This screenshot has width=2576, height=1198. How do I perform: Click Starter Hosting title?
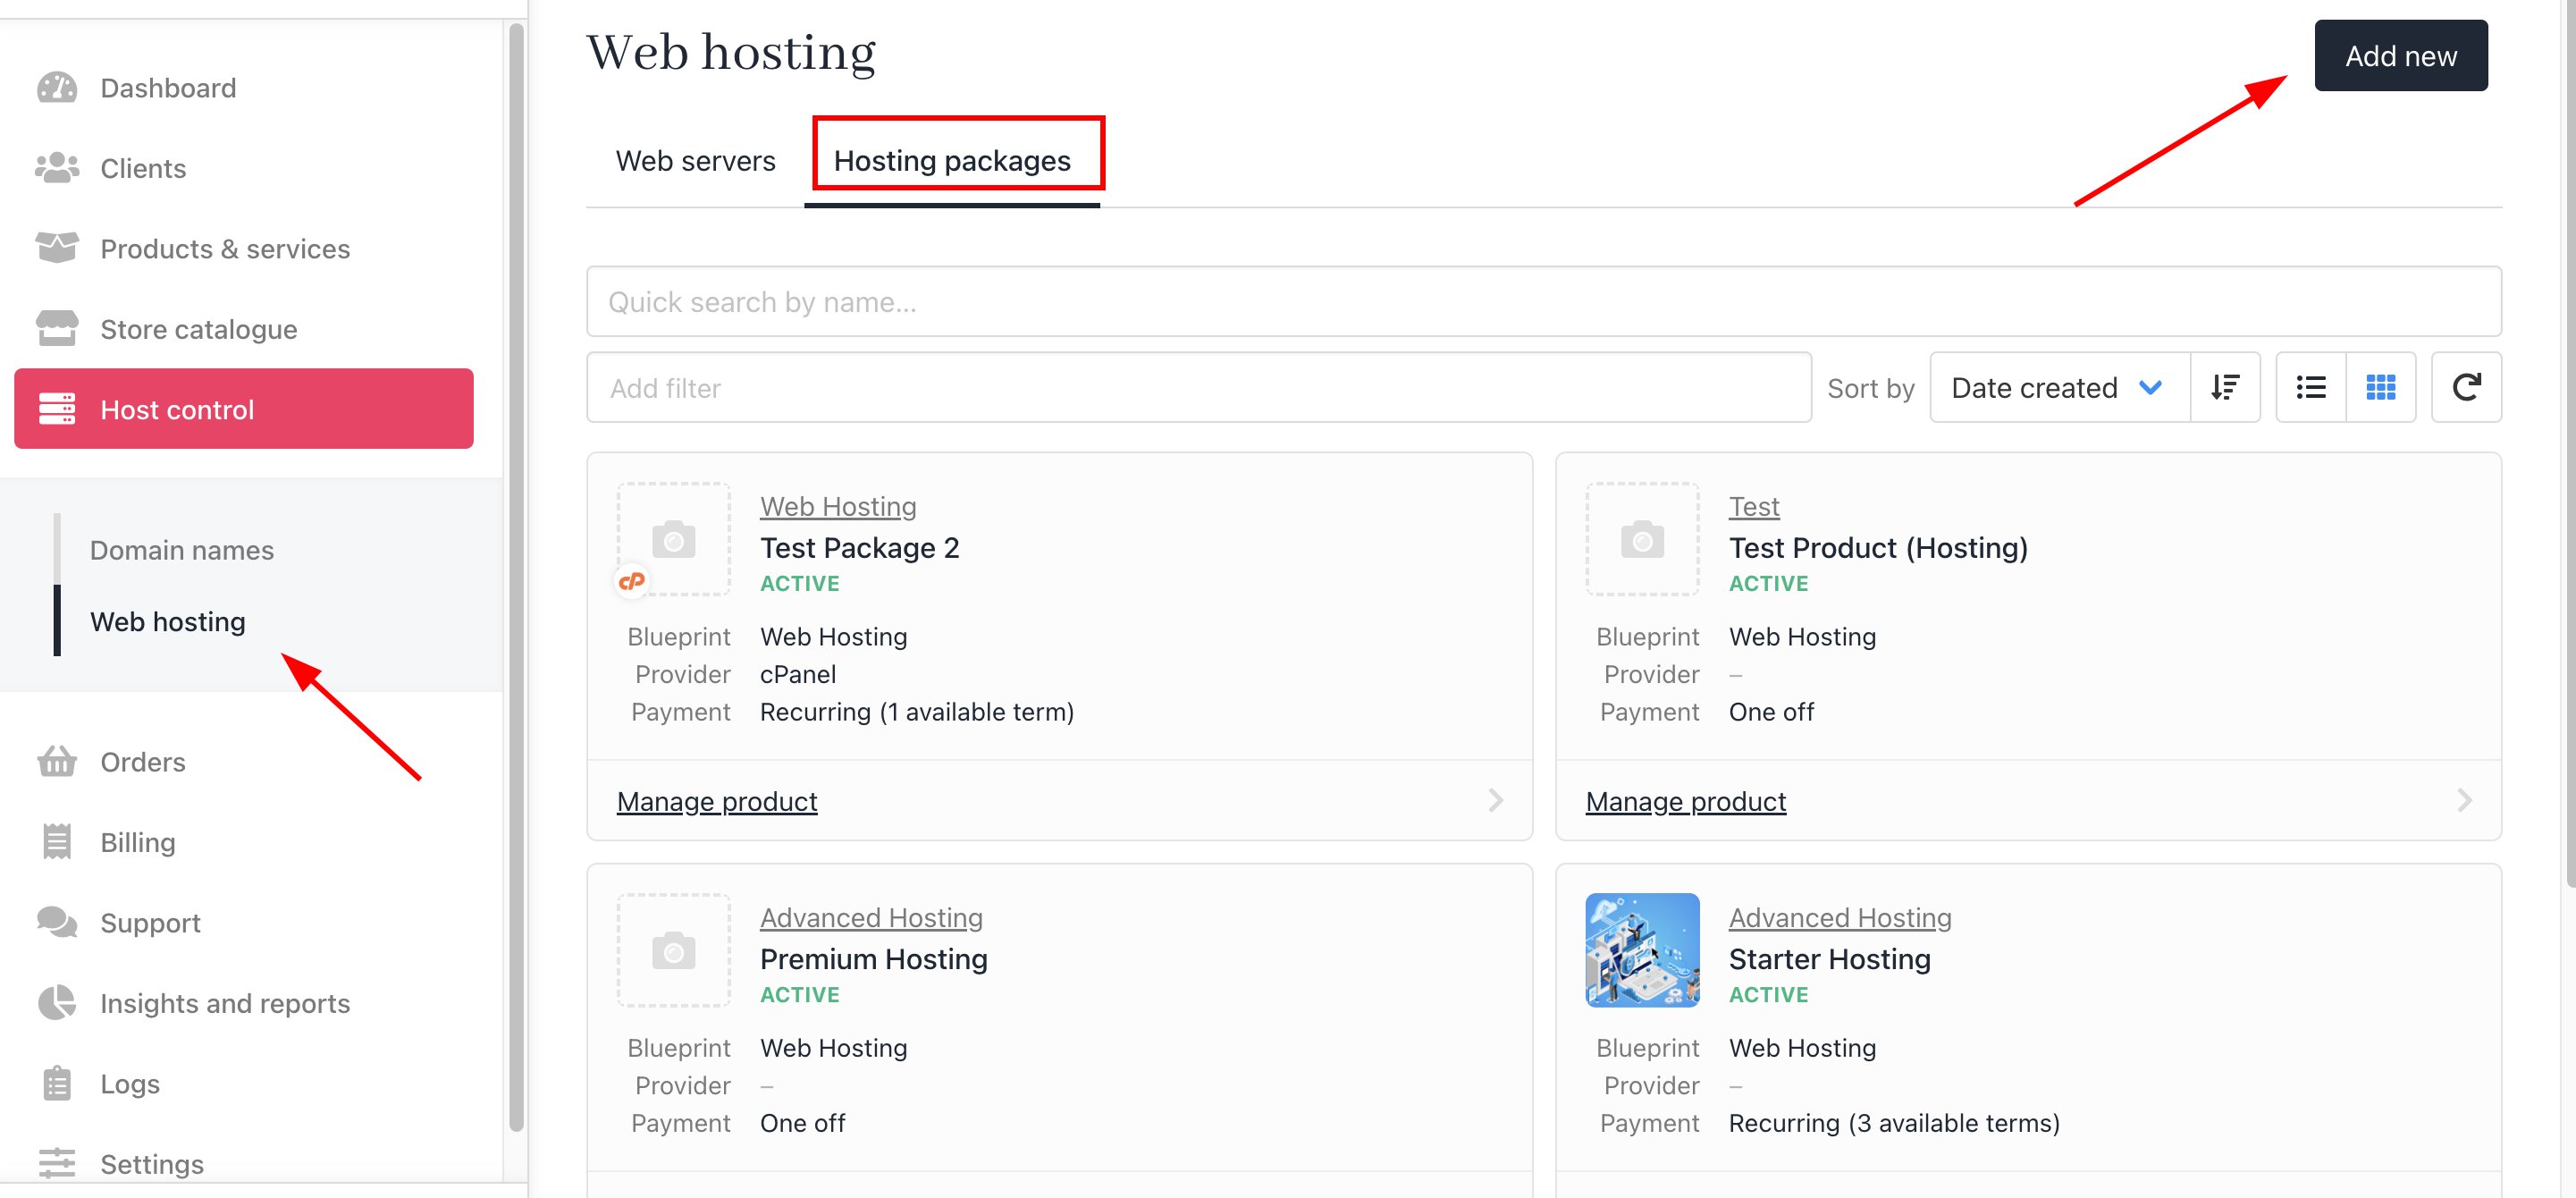click(x=1830, y=959)
